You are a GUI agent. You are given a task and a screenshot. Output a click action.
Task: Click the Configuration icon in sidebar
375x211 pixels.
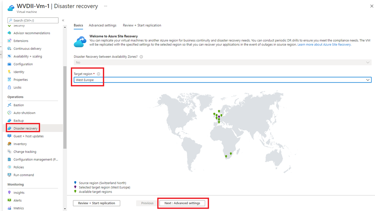coord(9,64)
